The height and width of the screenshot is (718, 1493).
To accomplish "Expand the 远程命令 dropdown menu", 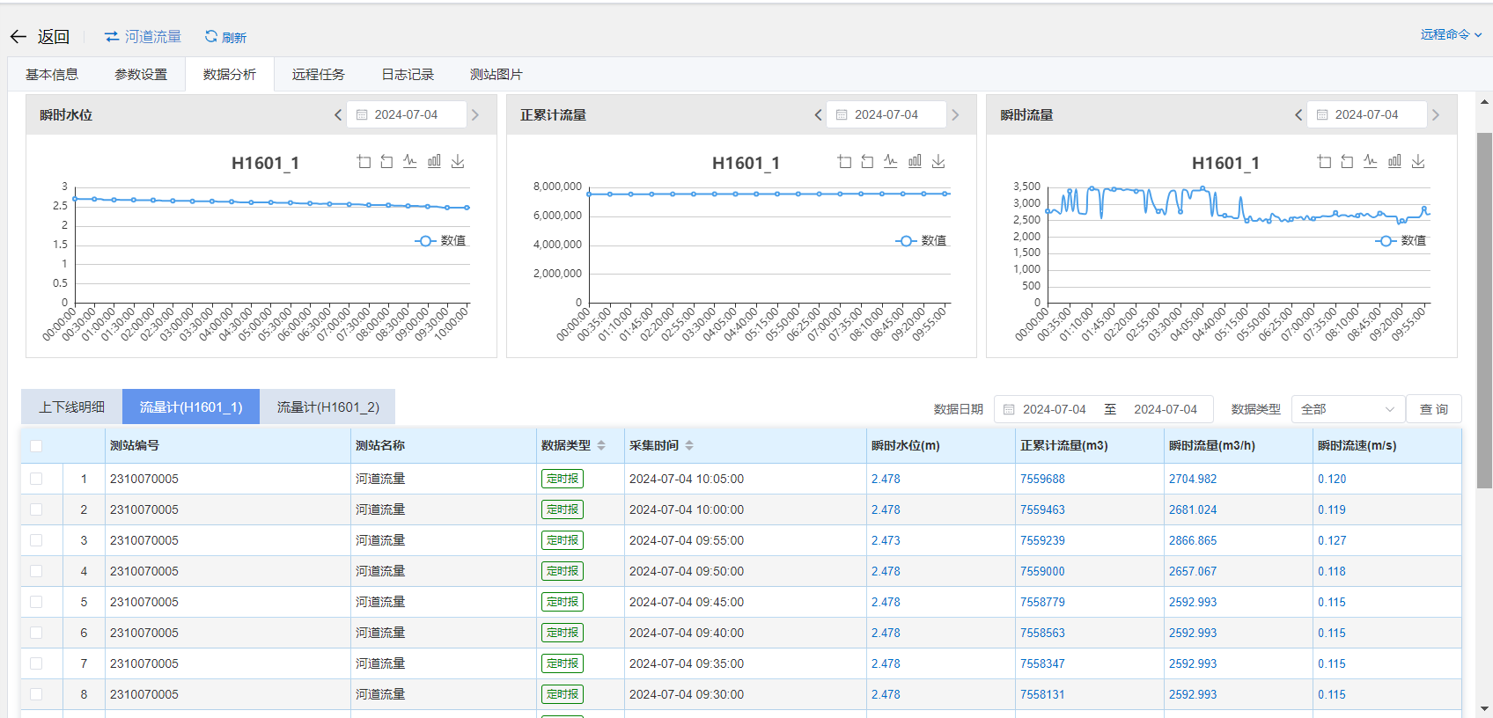I will tap(1450, 35).
